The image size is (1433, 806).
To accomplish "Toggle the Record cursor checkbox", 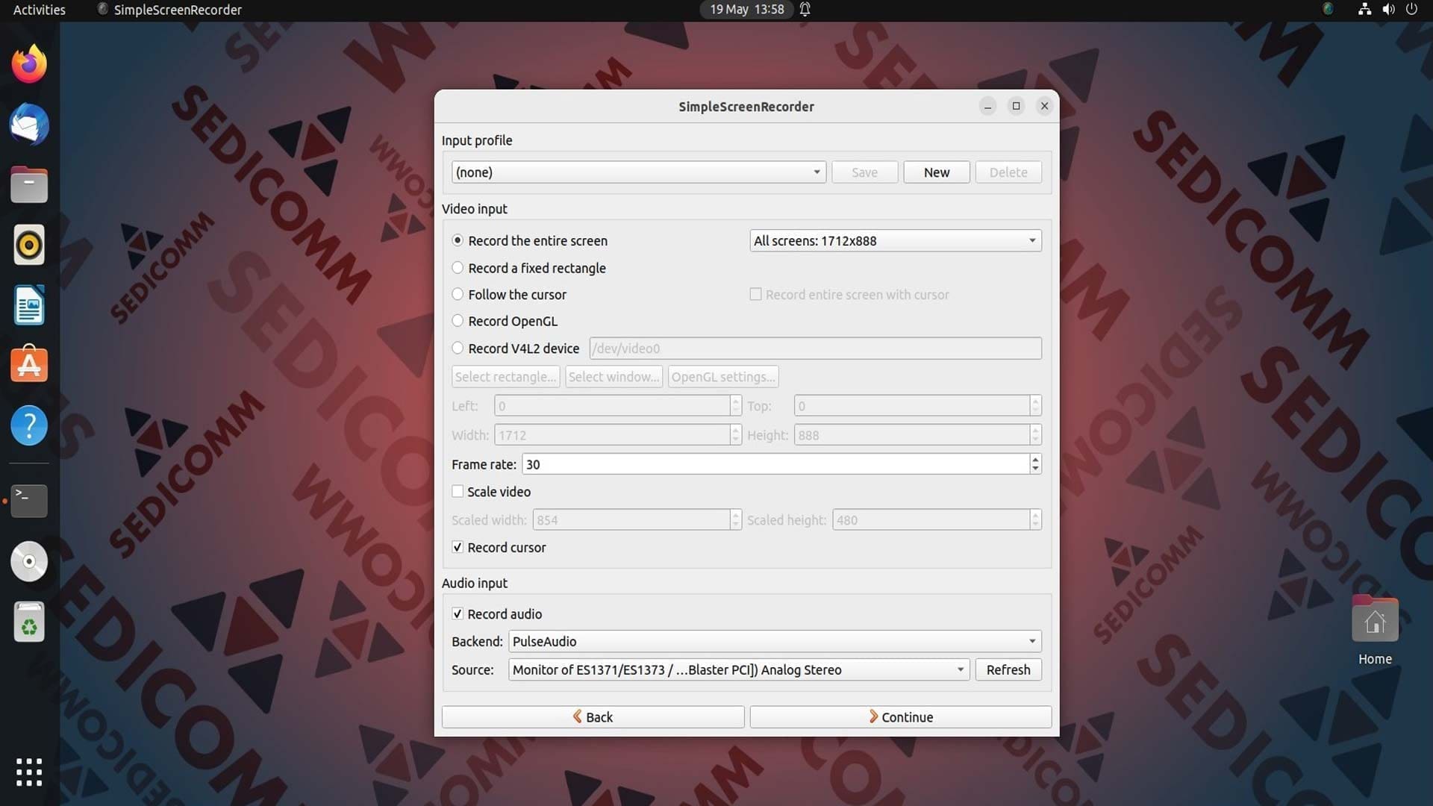I will [499, 548].
